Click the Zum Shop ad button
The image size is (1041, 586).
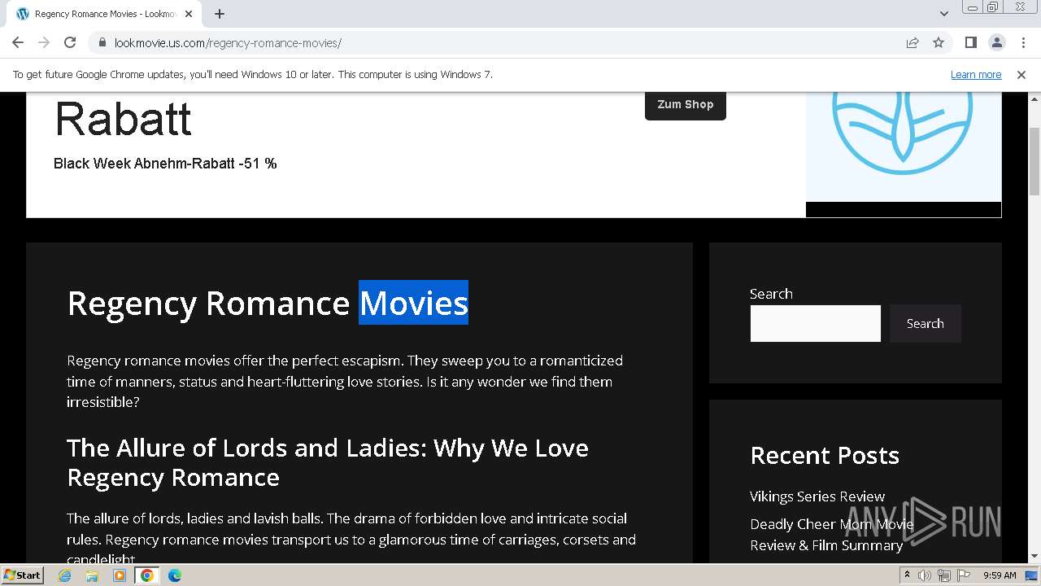686,105
